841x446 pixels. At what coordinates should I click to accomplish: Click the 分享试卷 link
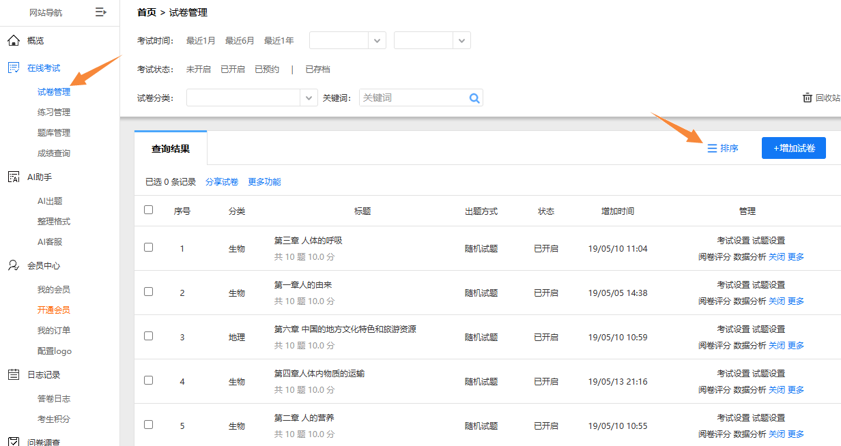coord(222,182)
